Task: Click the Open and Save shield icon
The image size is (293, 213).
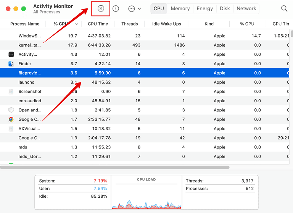Action: click(11, 110)
